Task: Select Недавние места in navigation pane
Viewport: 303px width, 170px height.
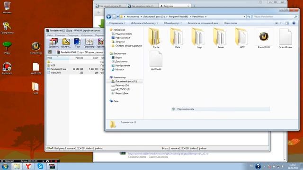Action: click(x=124, y=34)
